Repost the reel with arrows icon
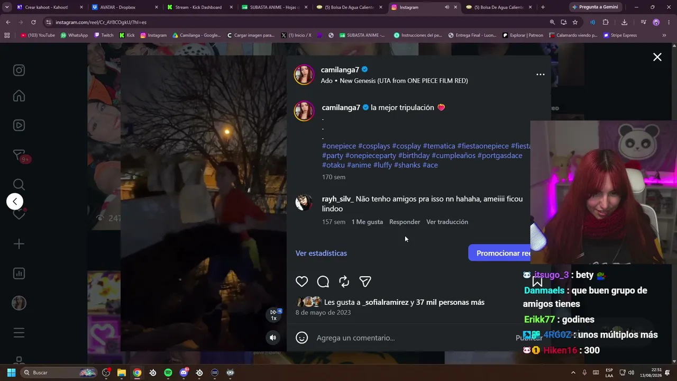Image resolution: width=677 pixels, height=381 pixels. point(344,282)
